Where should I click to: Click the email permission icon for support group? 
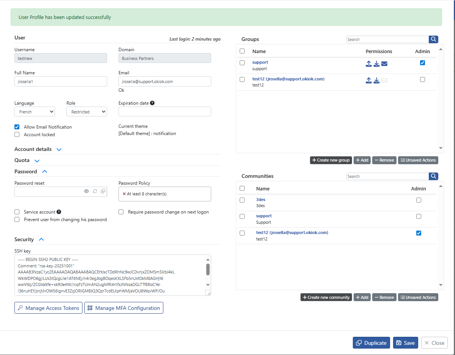pyautogui.click(x=384, y=64)
